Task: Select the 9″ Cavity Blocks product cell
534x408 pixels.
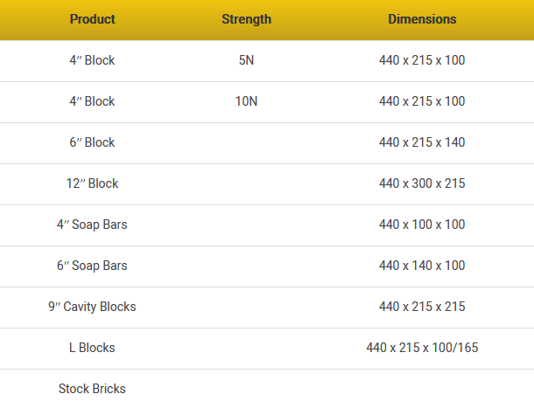Action: (92, 307)
